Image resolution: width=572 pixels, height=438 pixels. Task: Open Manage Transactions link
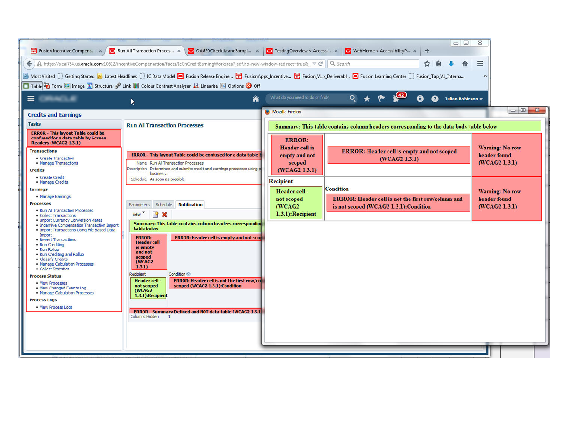point(59,163)
